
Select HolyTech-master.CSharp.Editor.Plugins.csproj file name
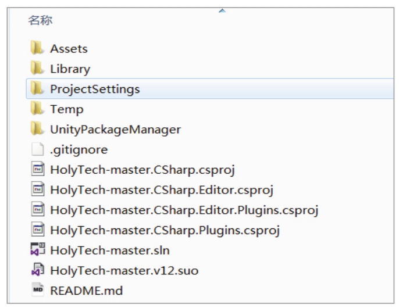[x=184, y=210]
